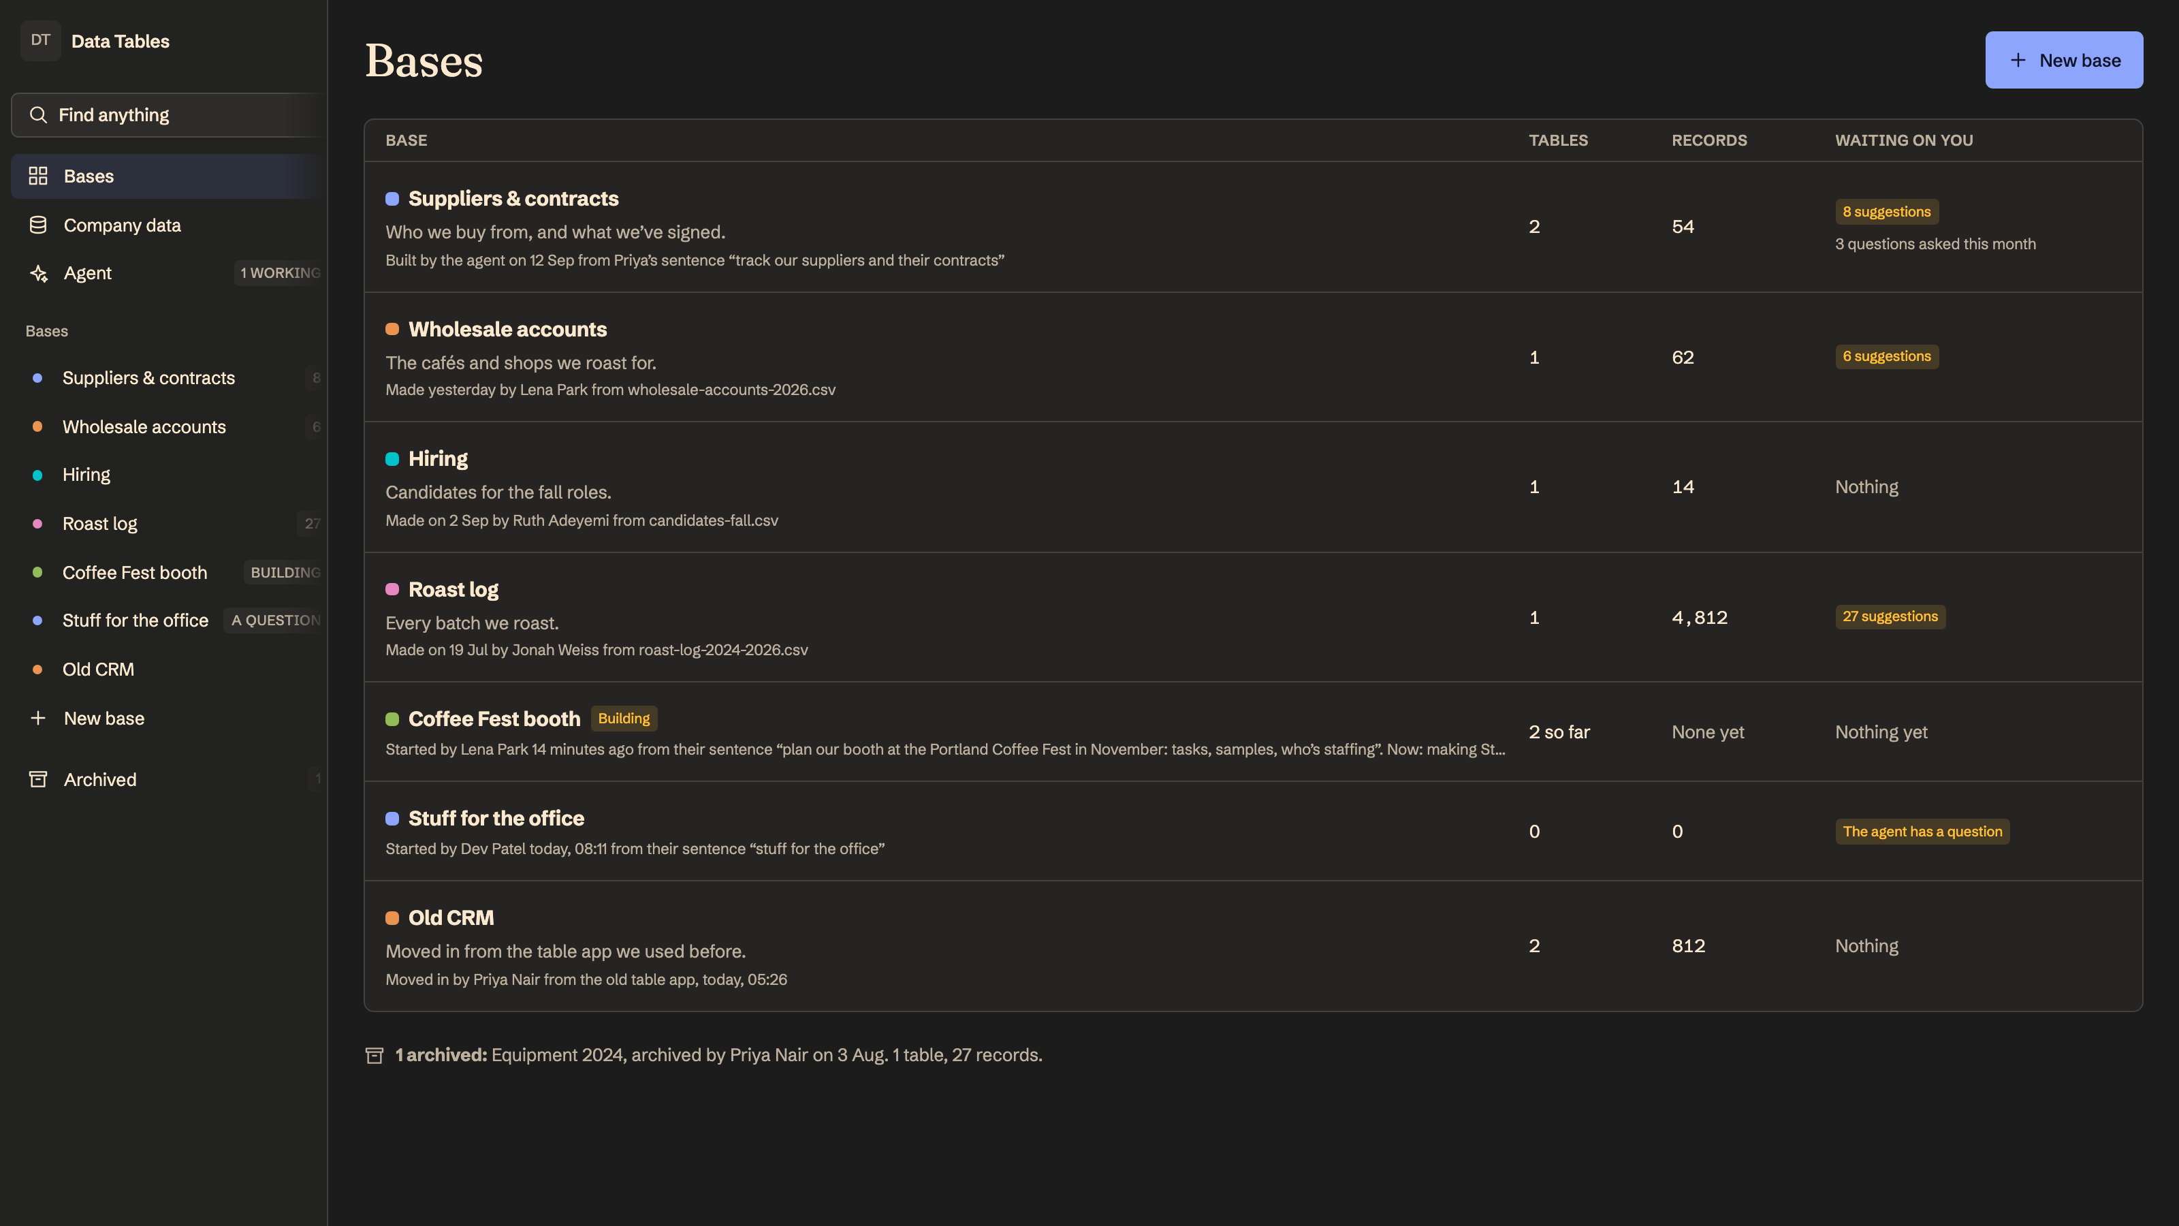This screenshot has width=2179, height=1226.
Task: Click the plus icon in New base button
Action: (2018, 60)
